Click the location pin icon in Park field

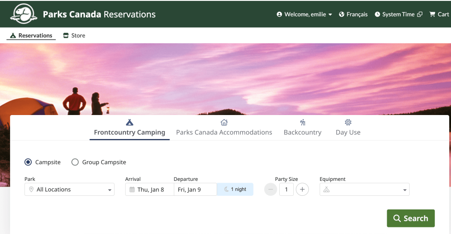31,189
